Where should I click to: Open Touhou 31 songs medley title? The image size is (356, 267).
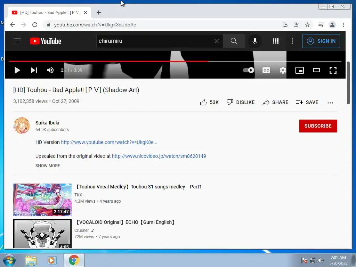pyautogui.click(x=138, y=187)
